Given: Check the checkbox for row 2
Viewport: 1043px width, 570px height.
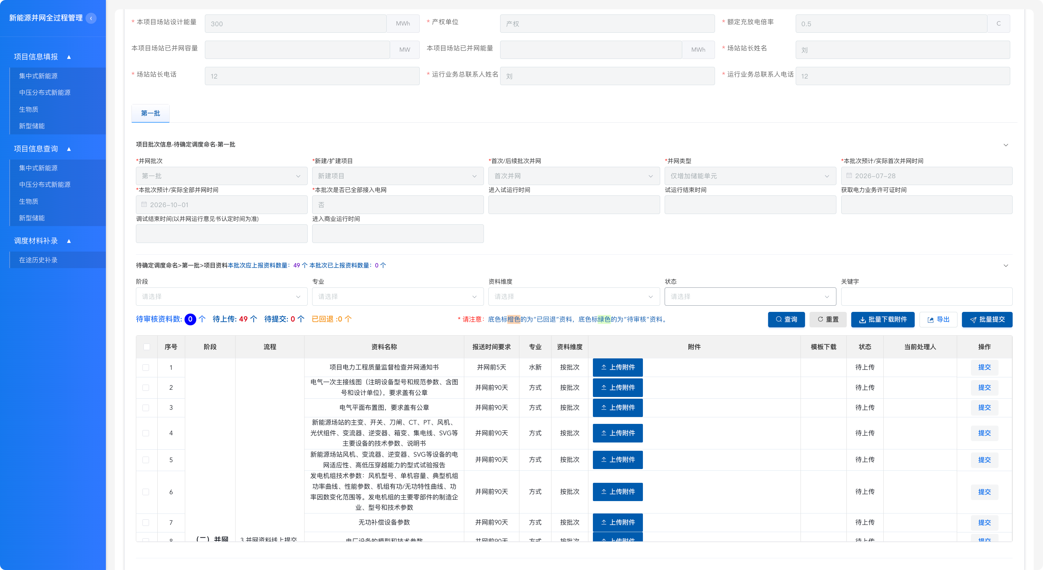Looking at the screenshot, I should [146, 388].
